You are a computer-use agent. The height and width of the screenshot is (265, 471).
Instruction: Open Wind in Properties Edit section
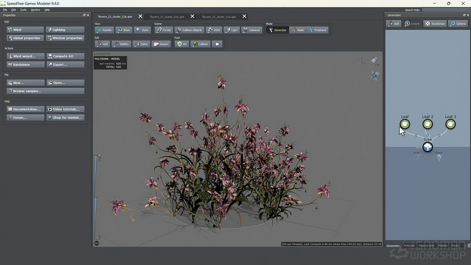(x=25, y=30)
